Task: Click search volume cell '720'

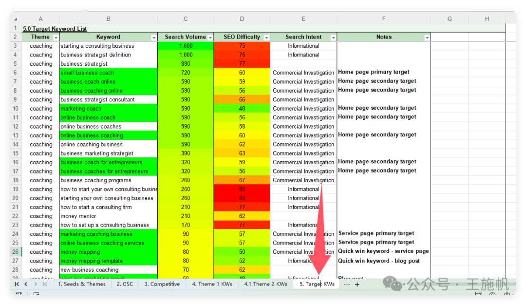Action: point(186,73)
